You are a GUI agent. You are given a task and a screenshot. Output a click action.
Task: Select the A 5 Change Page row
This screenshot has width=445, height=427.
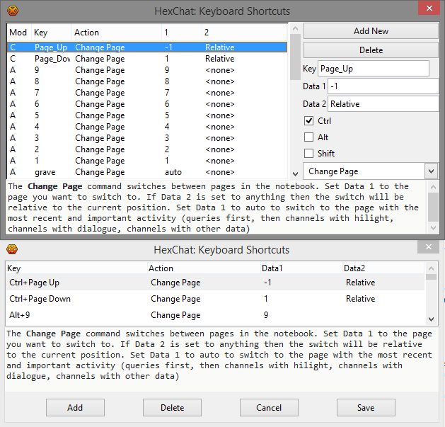click(147, 115)
